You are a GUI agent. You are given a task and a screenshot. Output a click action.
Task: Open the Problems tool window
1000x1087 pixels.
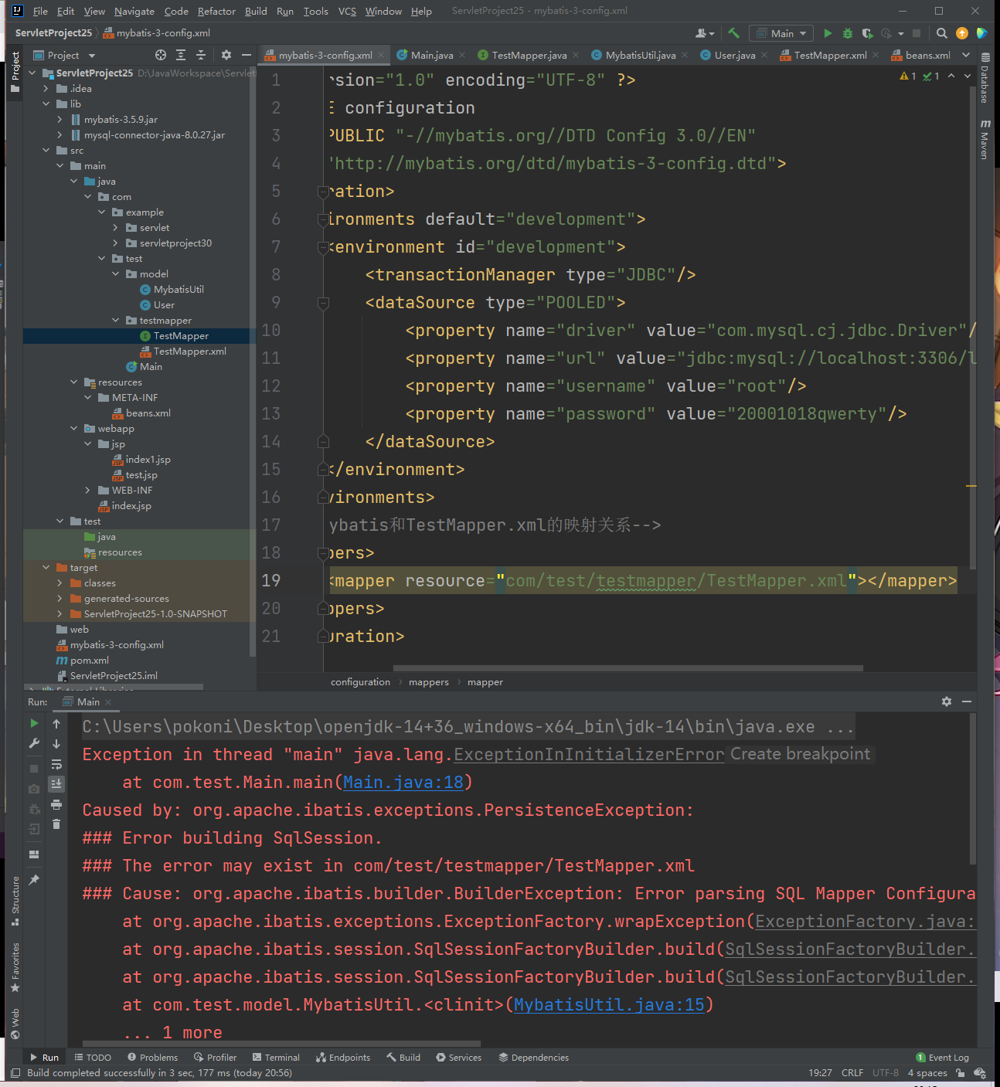point(153,1058)
